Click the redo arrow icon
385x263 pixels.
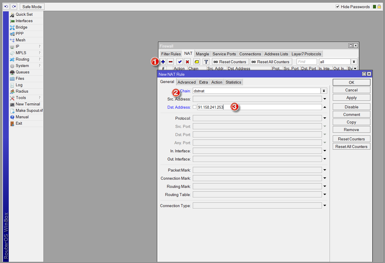tap(14, 6)
